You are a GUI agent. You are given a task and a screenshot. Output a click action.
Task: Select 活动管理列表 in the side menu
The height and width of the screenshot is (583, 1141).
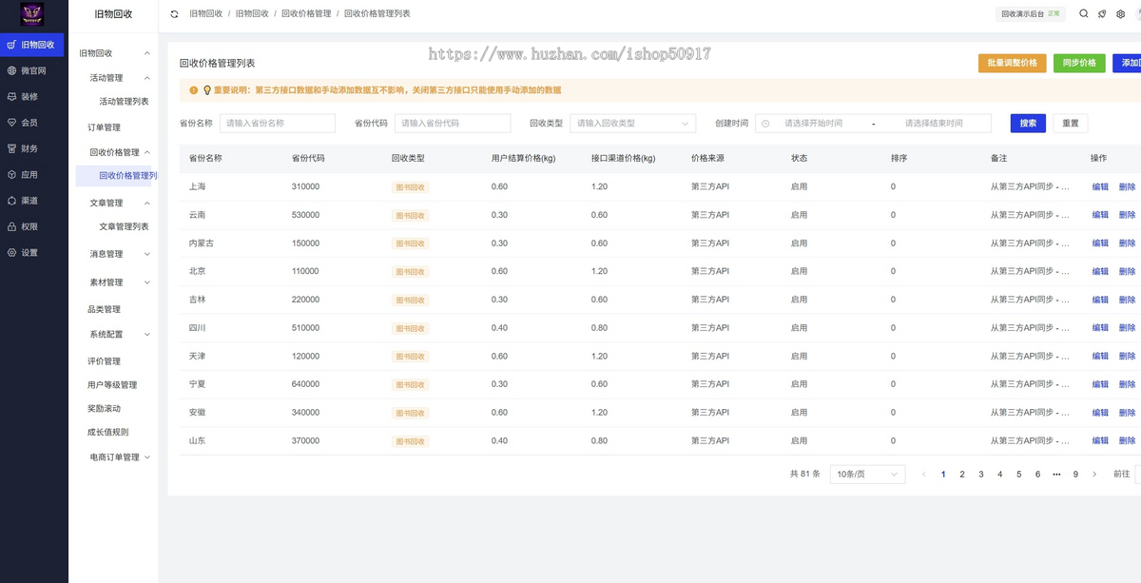tap(124, 102)
